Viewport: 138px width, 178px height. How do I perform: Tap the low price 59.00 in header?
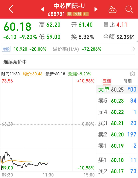point(53,37)
